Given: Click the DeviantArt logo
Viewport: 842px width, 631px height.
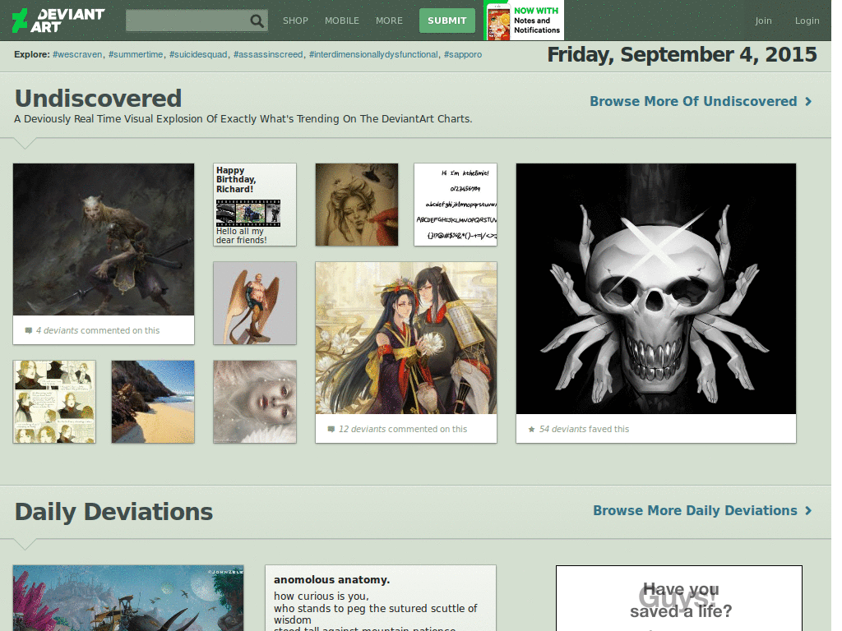Looking at the screenshot, I should click(x=58, y=21).
